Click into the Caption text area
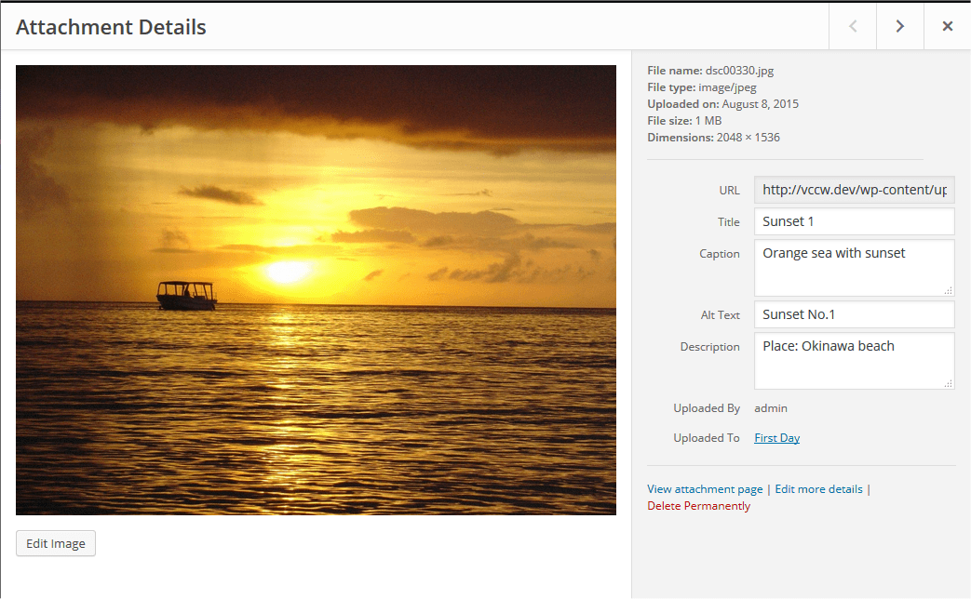The image size is (971, 599). 852,269
